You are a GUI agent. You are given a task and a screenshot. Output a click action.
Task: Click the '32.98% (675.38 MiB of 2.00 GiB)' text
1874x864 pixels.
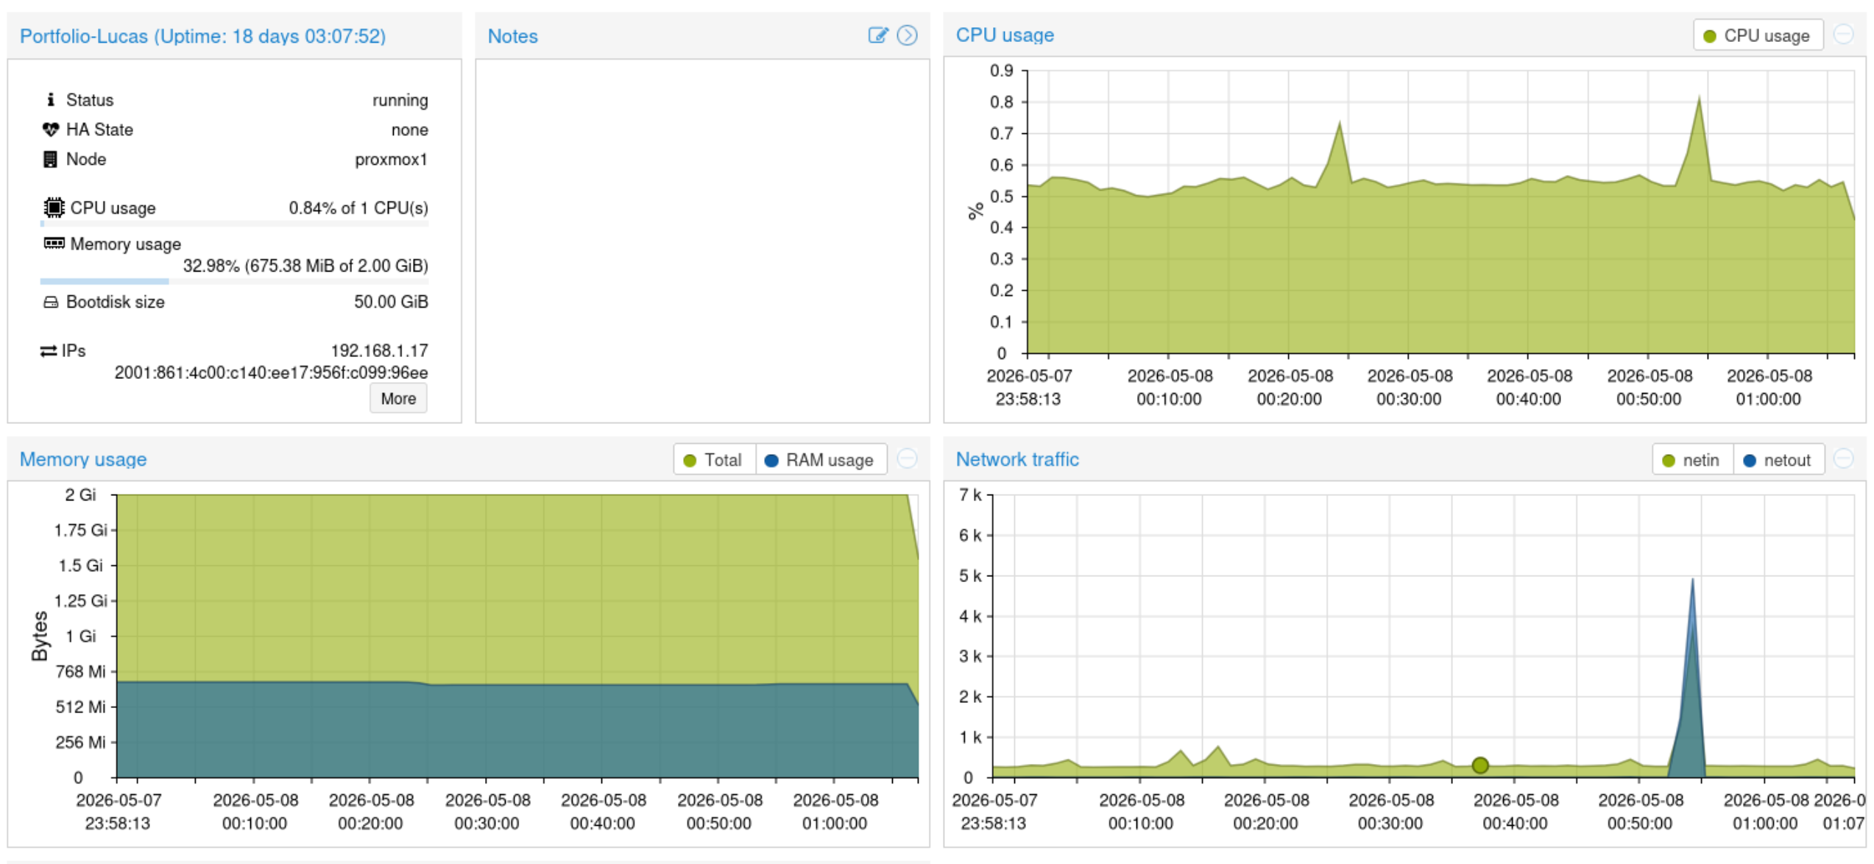[305, 266]
